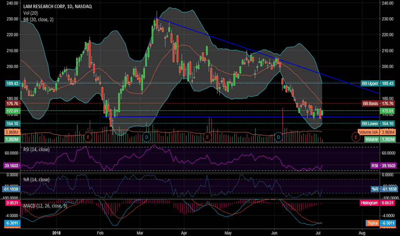Click the left-axis 0.0531 histogram tag
The image size is (400, 236).
[x=12, y=203]
